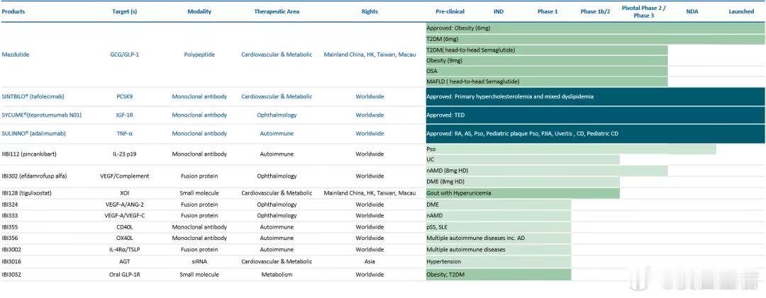766x298 pixels.
Task: Select the T2DM (6mg) pipeline bar
Action: (595, 39)
